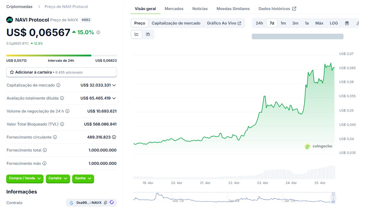Open the Visão geral tab
The image size is (366, 210).
(x=145, y=9)
